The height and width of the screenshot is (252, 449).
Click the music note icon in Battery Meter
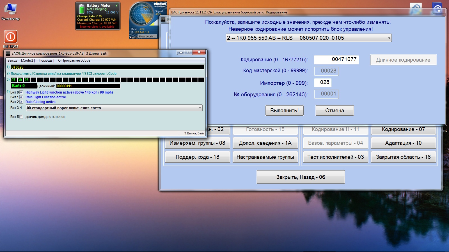tap(117, 5)
